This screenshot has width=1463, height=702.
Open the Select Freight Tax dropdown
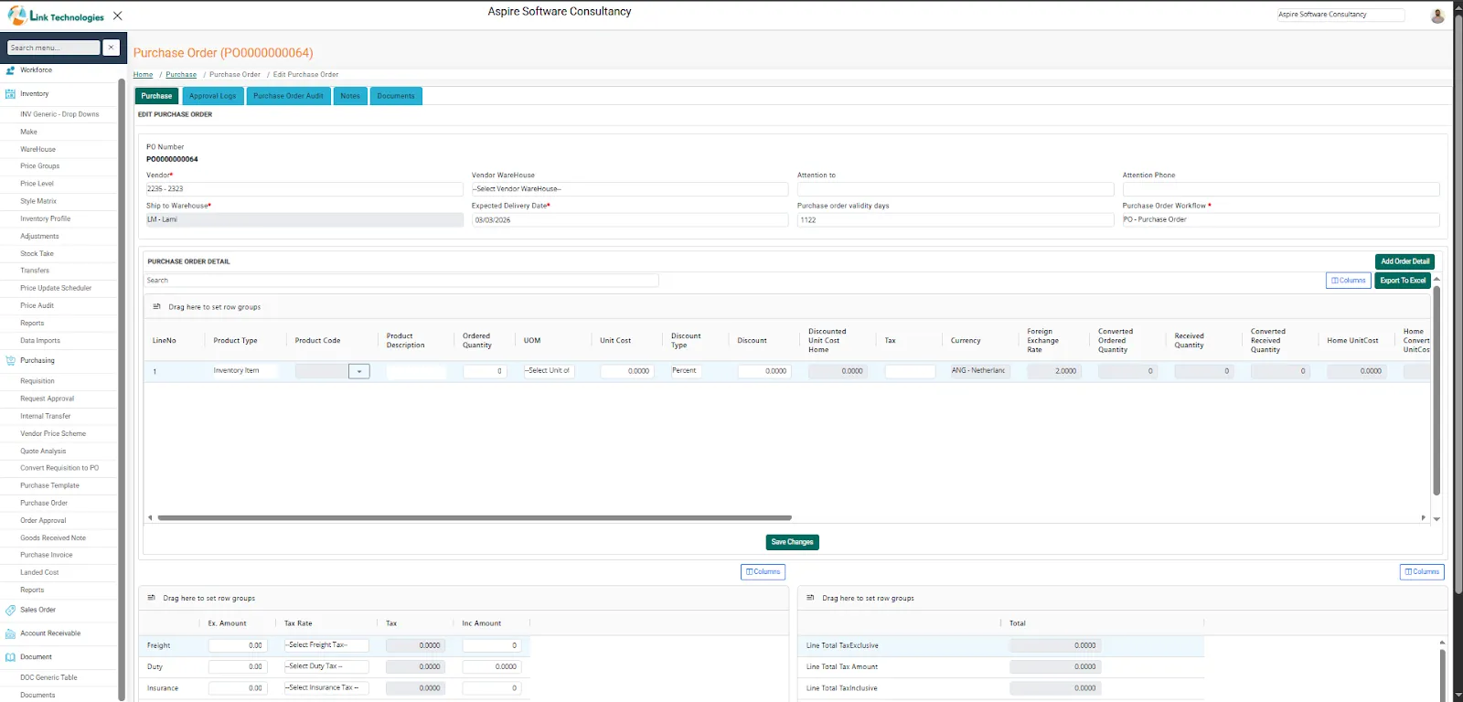(326, 645)
